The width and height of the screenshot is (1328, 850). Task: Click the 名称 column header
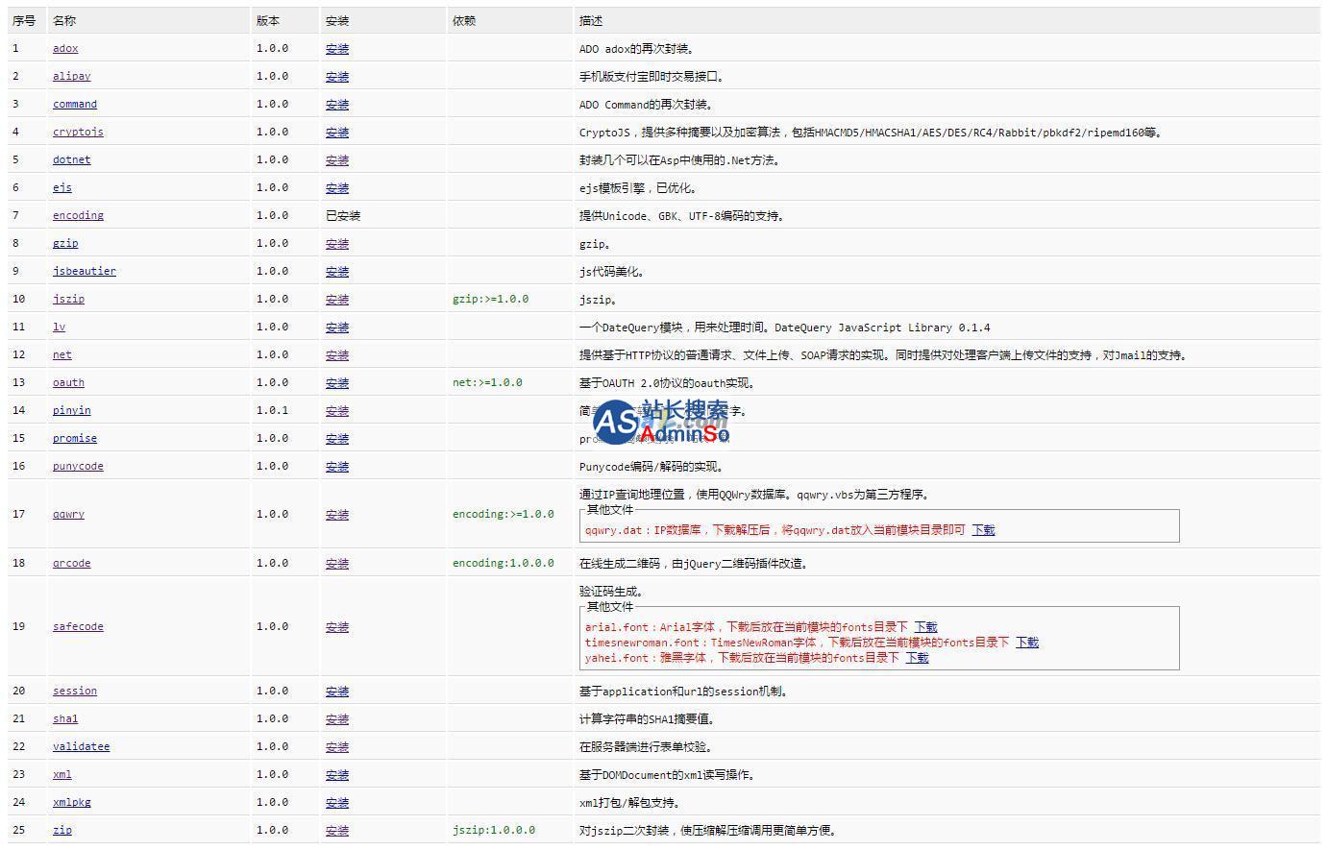tap(64, 20)
